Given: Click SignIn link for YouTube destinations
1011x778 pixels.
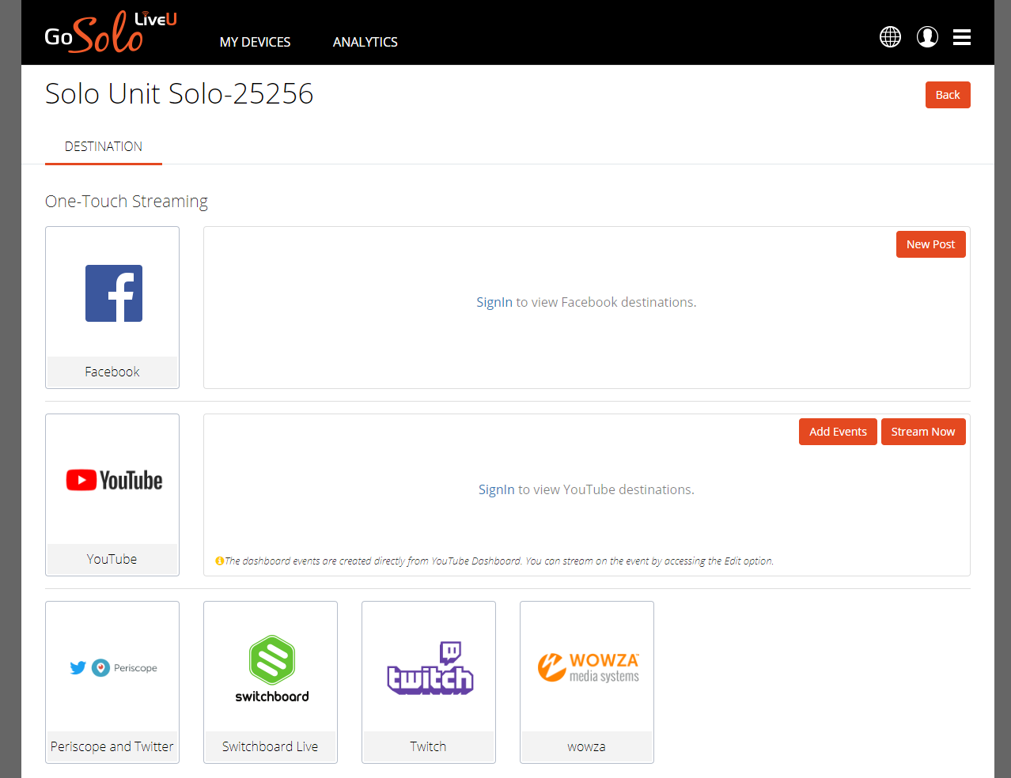Looking at the screenshot, I should 497,489.
